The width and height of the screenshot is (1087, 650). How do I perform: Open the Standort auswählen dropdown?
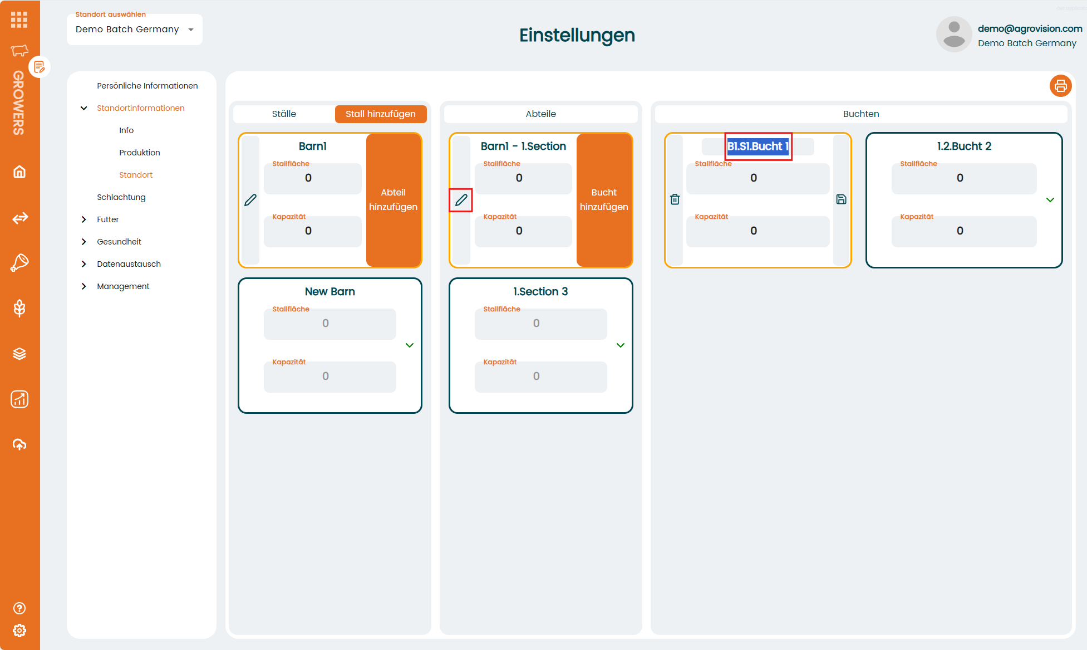[134, 30]
